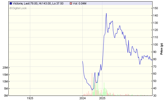
Task: Click the 140 price axis label
Action: point(155,15)
